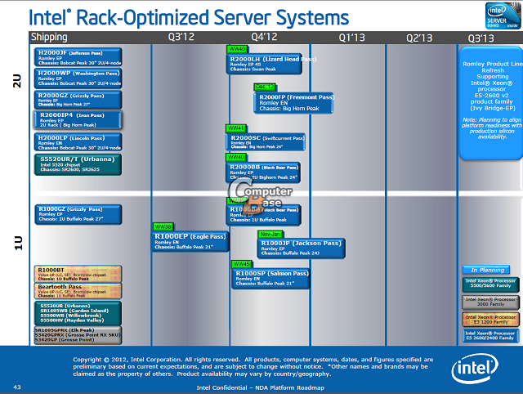The height and width of the screenshot is (394, 523).
Task: Click the S5520UR Urbanna group box in 1U
Action: coord(78,313)
